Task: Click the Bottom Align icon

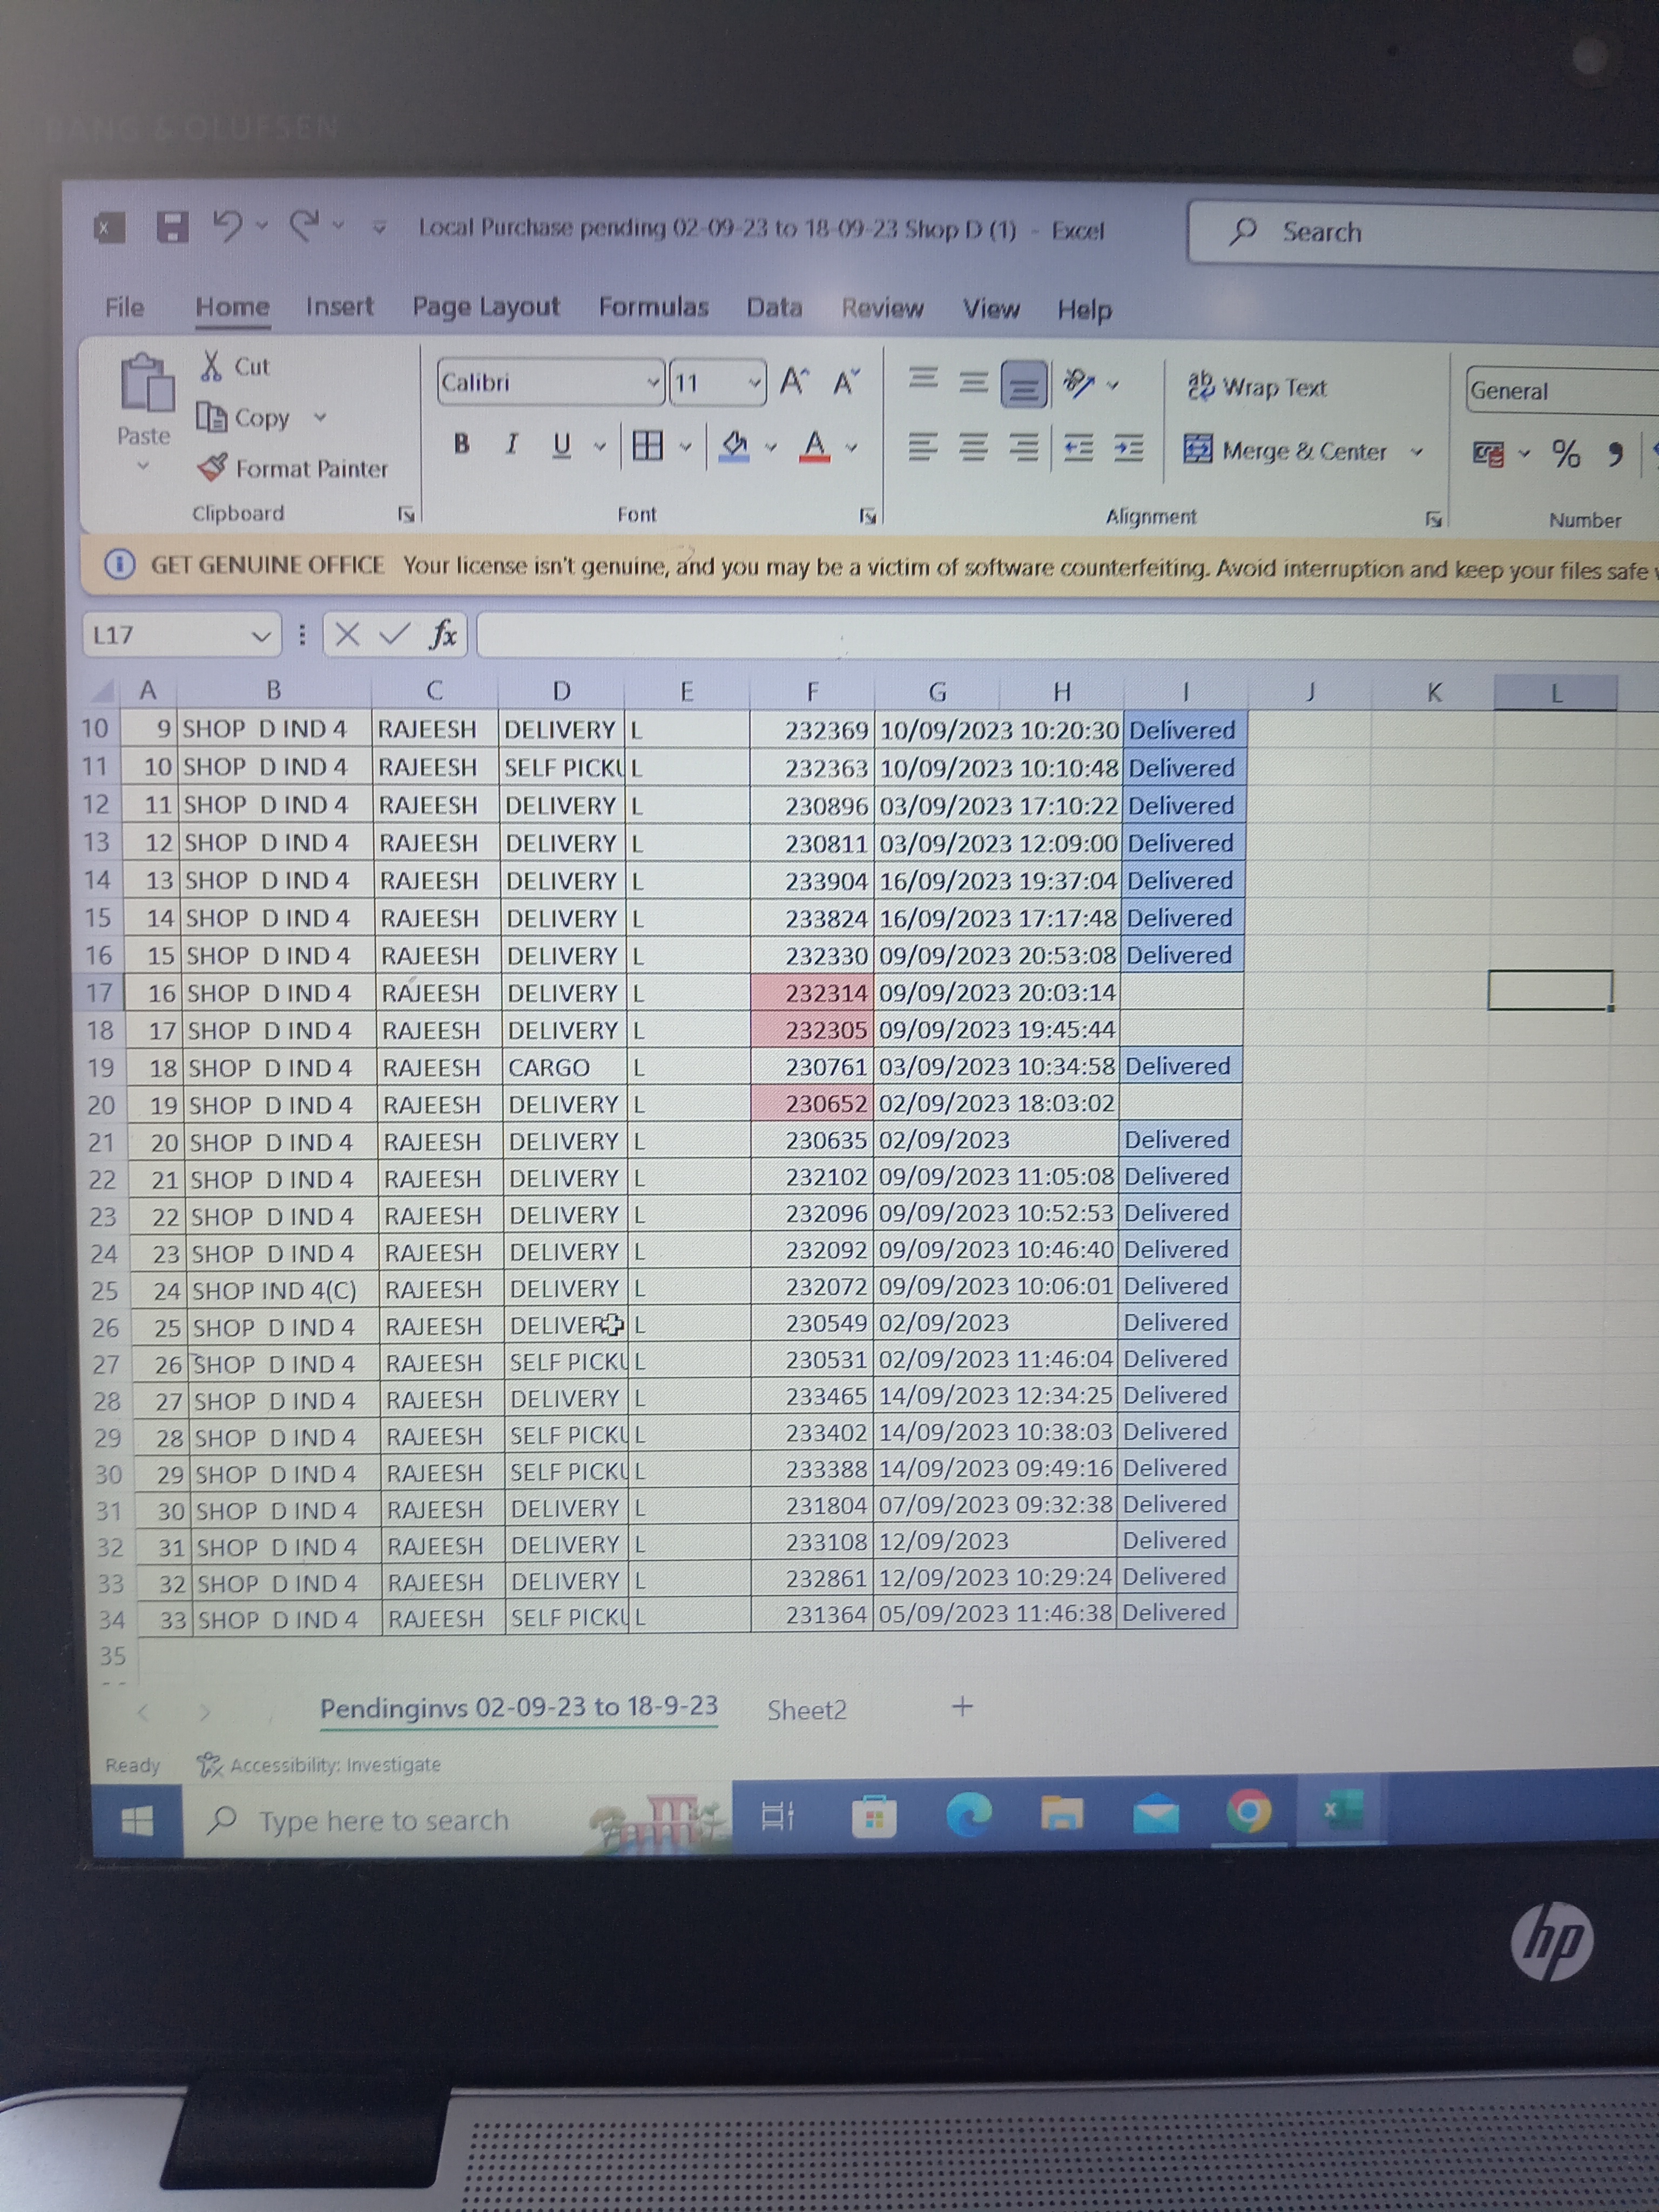Action: tap(1024, 384)
